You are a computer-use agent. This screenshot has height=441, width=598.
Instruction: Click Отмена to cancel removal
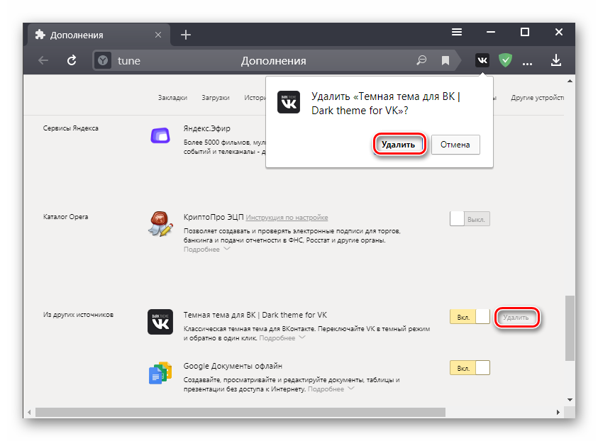point(455,145)
